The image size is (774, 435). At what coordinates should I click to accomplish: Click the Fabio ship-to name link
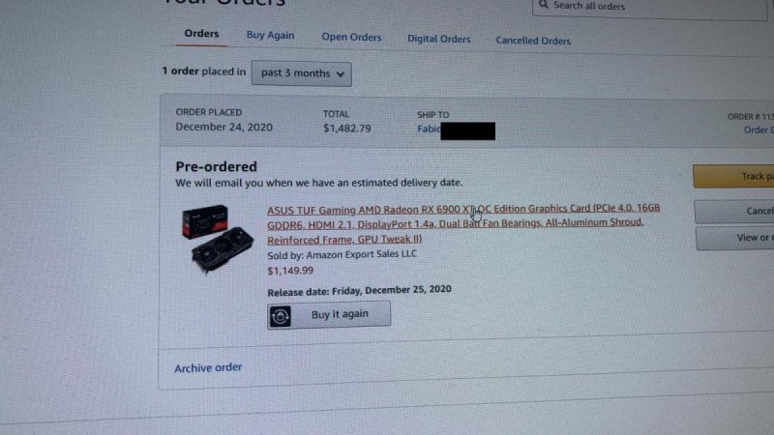click(429, 130)
